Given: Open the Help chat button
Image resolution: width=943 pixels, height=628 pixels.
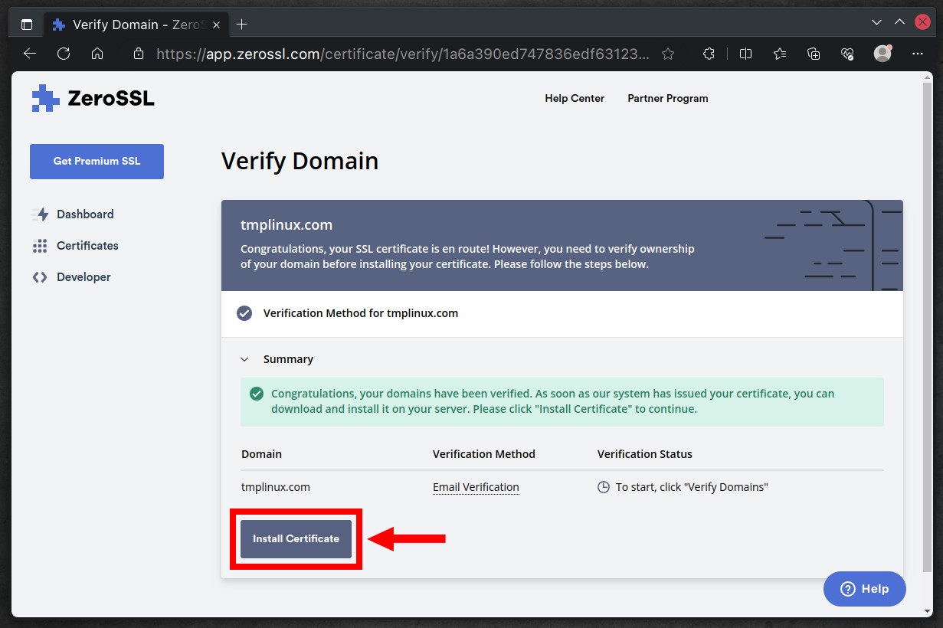Looking at the screenshot, I should coord(865,589).
